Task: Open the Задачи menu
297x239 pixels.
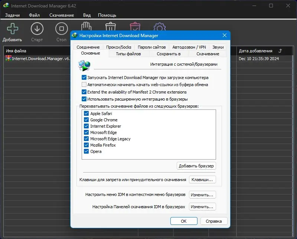Action: point(12,15)
